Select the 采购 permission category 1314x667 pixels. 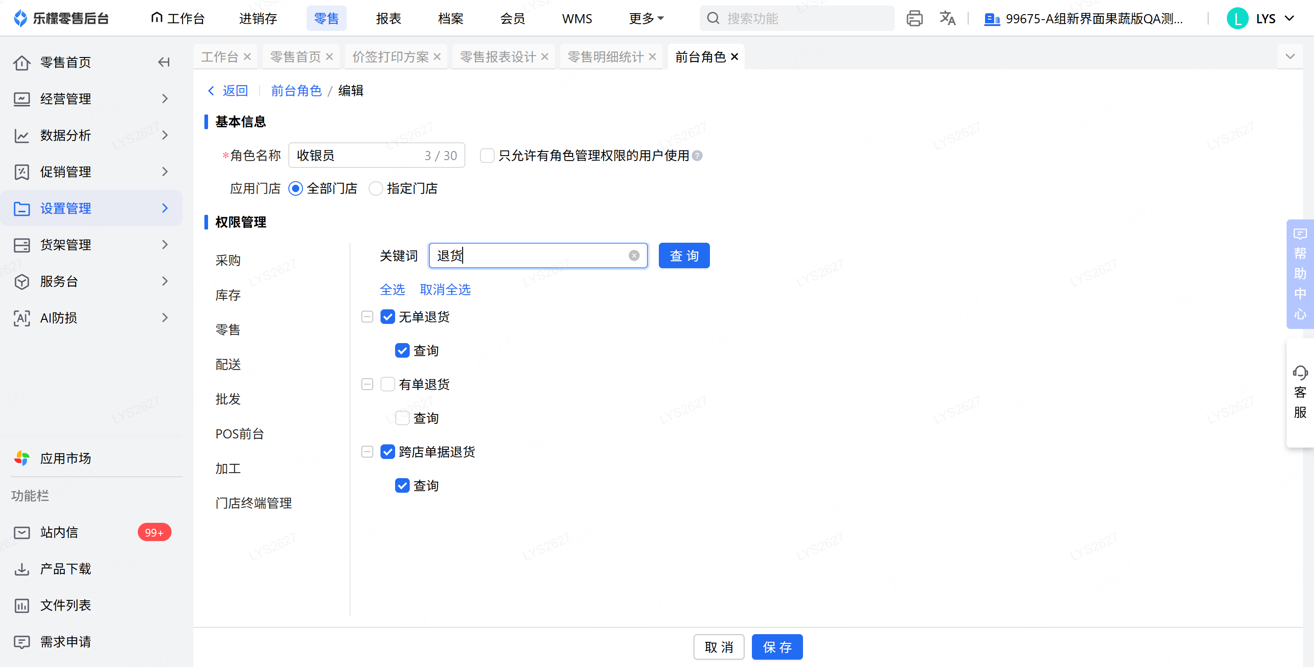tap(228, 260)
